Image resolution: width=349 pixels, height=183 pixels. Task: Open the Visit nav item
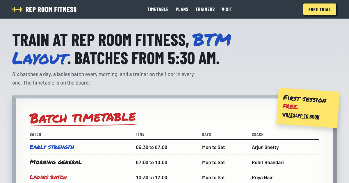227,9
